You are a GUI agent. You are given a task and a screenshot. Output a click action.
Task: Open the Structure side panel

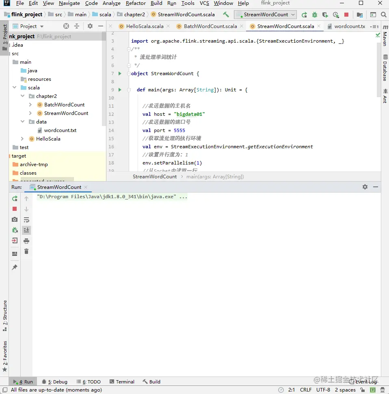pos(5,316)
